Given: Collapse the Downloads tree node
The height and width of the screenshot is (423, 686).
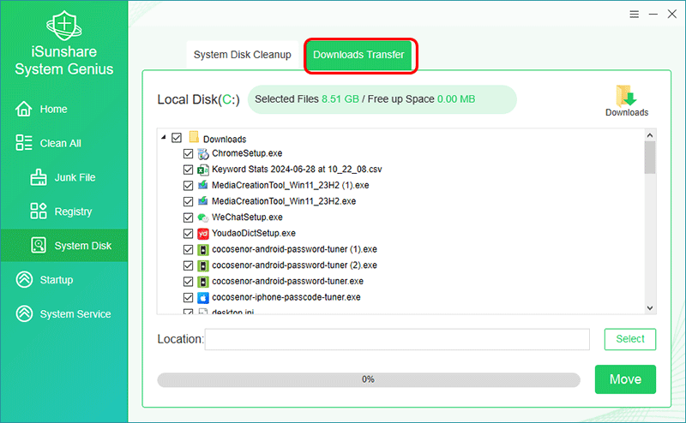Looking at the screenshot, I should [x=164, y=137].
